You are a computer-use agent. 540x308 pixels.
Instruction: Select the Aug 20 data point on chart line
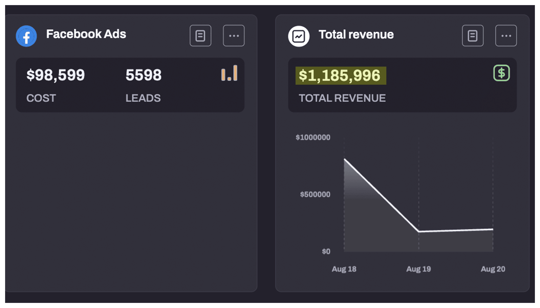493,229
